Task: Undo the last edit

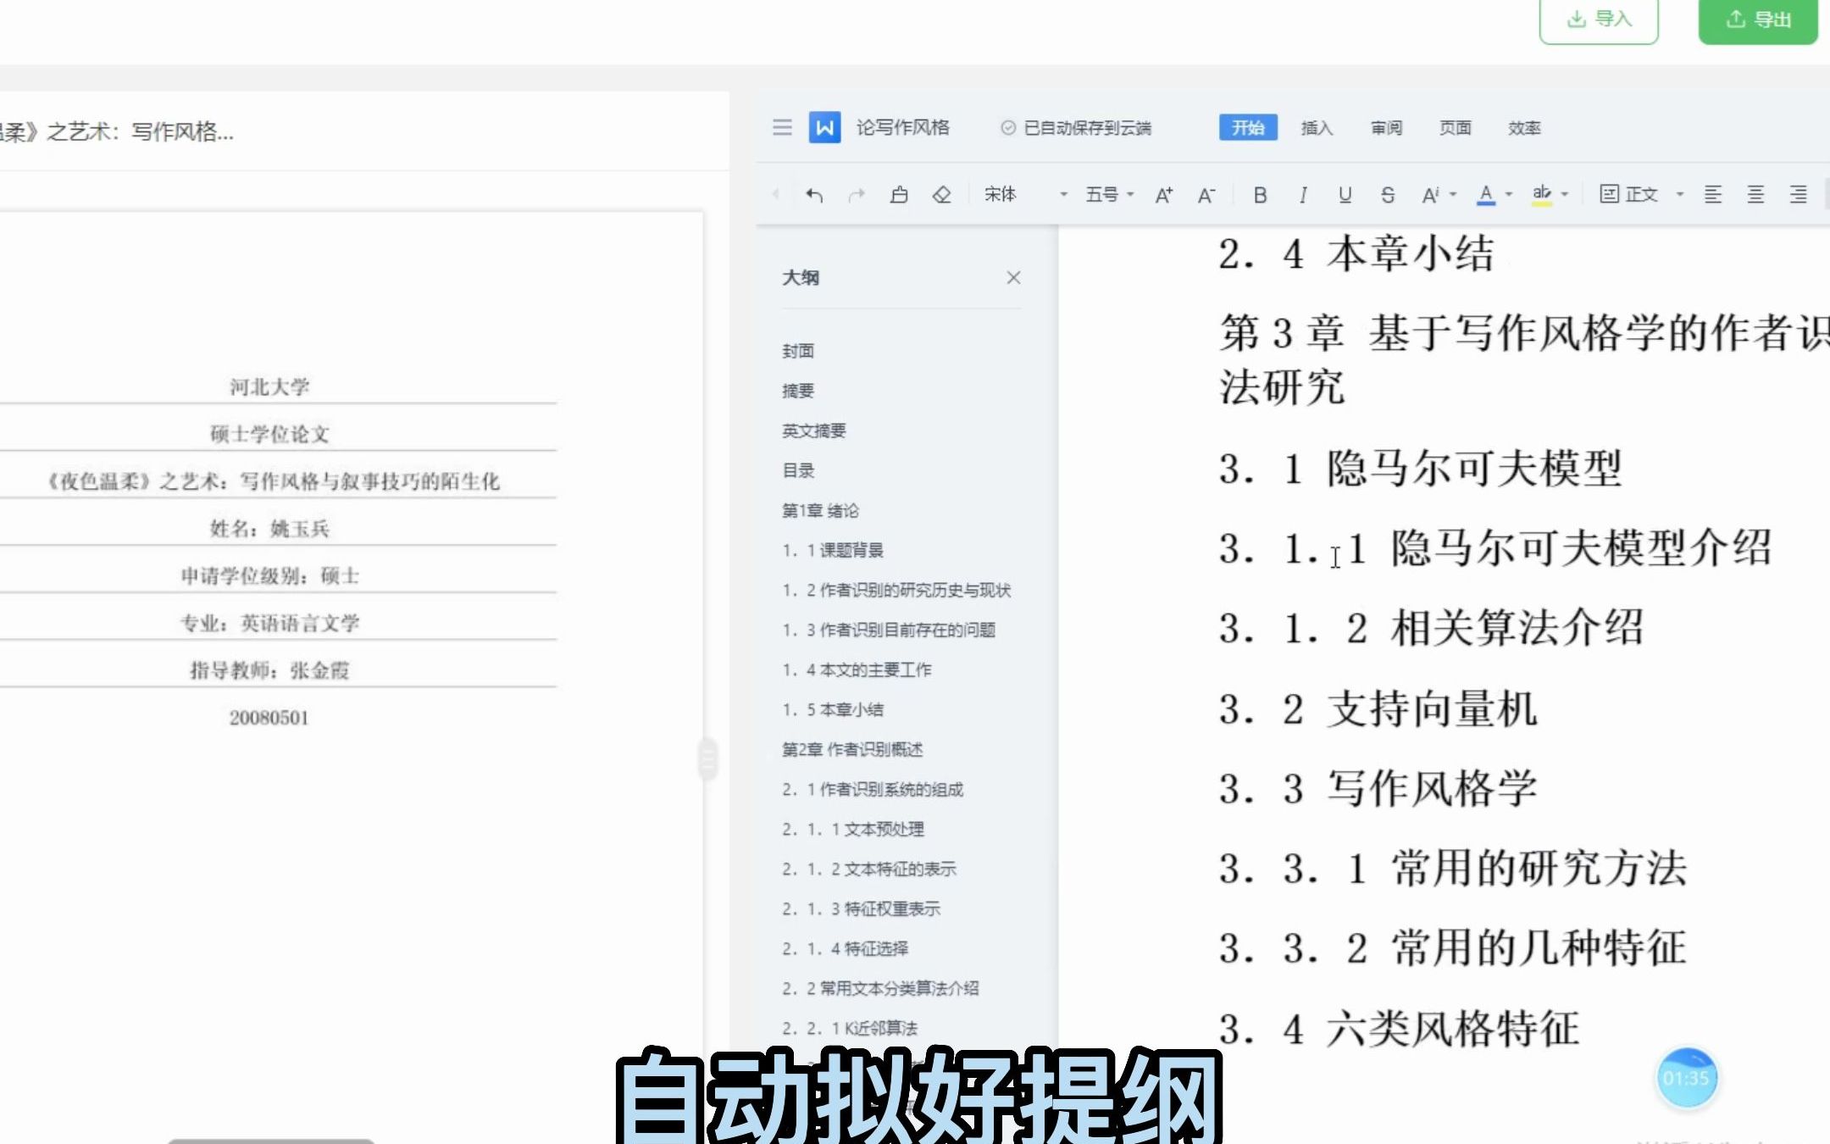Action: 814,195
